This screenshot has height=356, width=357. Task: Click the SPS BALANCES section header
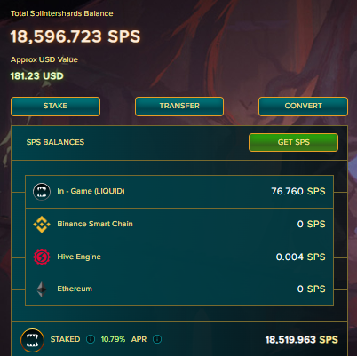click(55, 142)
